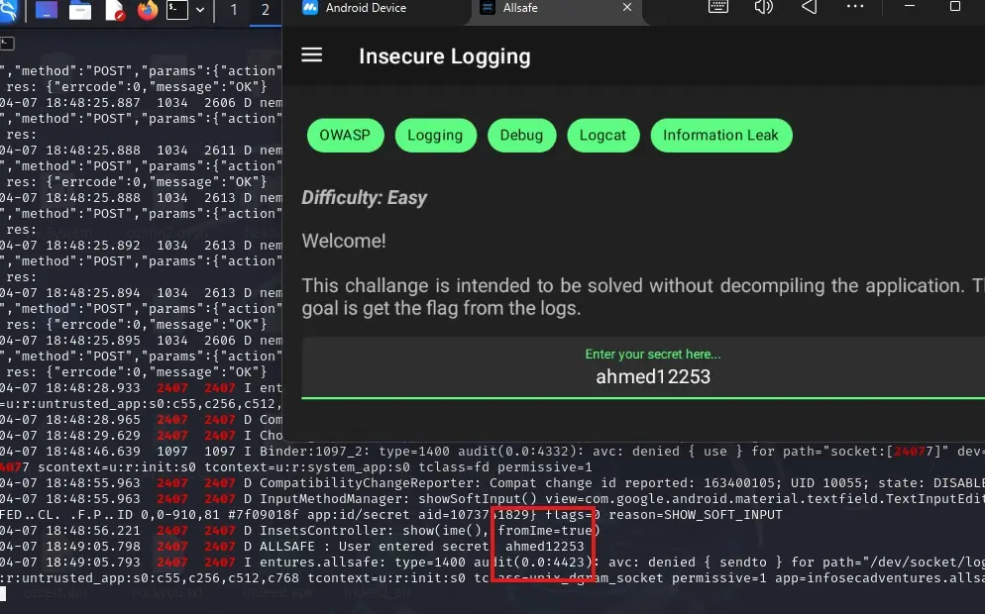This screenshot has height=614, width=985.
Task: Click the 18:48:25.887 log timestamp line
Action: (x=142, y=102)
